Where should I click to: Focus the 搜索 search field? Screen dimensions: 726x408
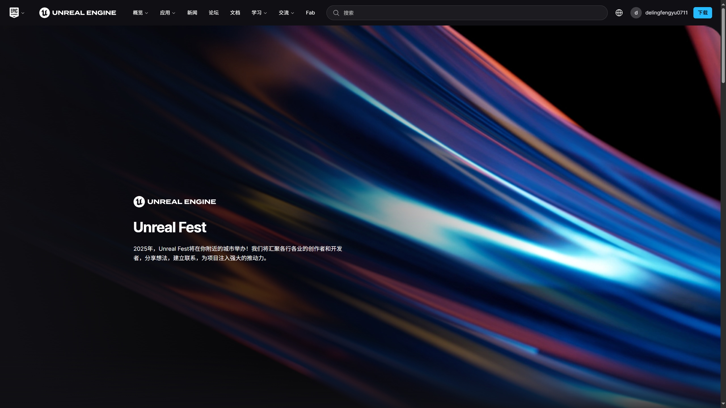[x=467, y=13]
